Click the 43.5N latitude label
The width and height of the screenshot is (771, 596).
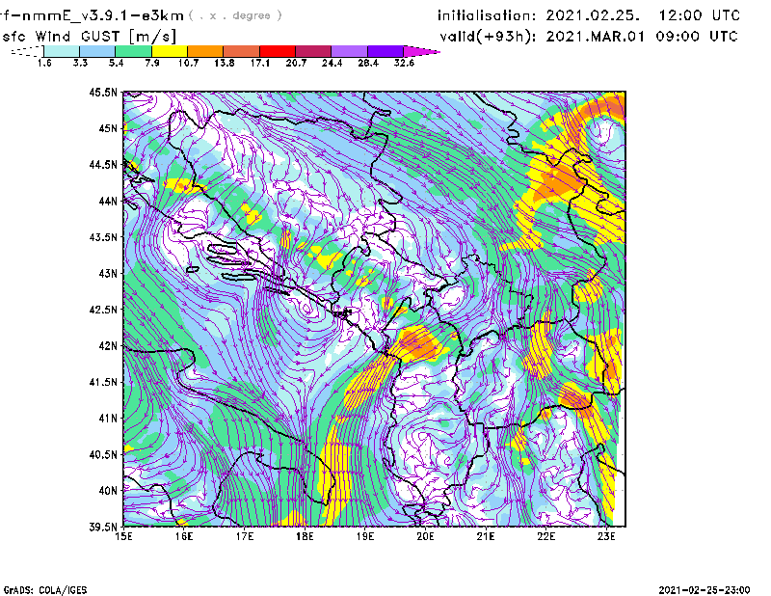pos(103,237)
